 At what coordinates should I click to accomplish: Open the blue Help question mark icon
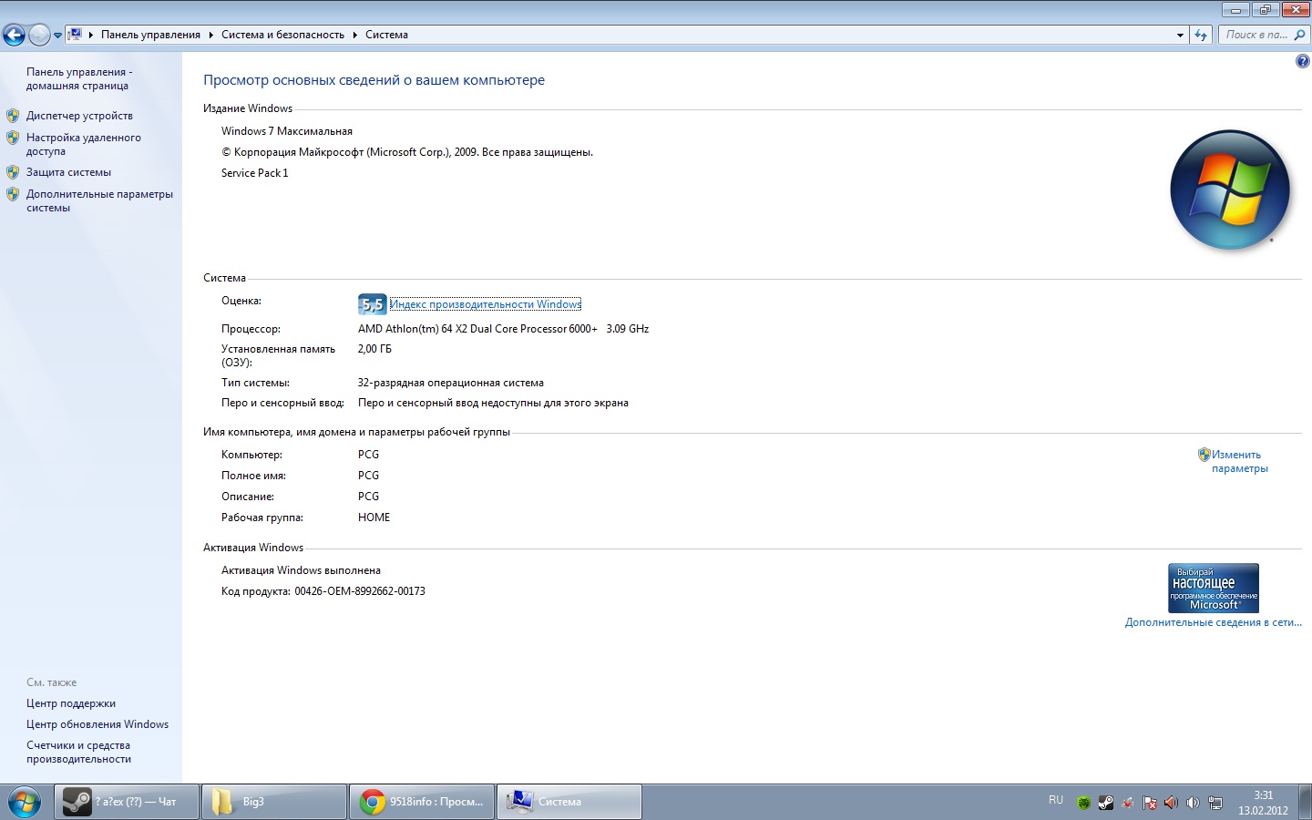(x=1302, y=61)
